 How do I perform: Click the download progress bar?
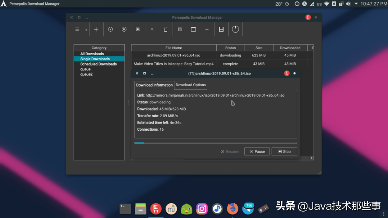tap(216, 143)
